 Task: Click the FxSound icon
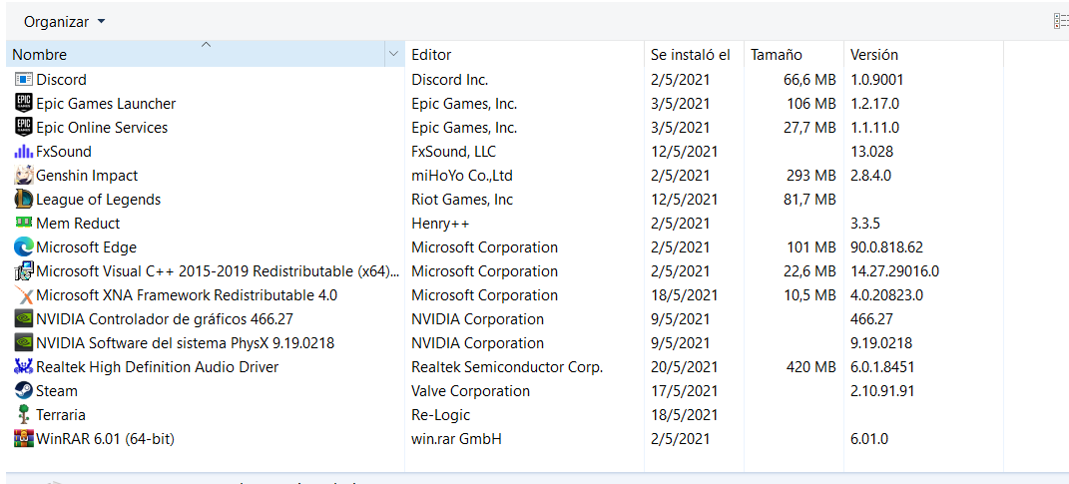click(24, 152)
